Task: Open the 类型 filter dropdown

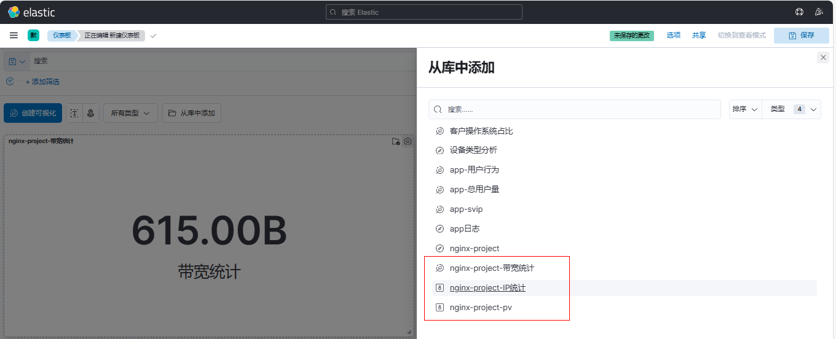Action: tap(791, 109)
